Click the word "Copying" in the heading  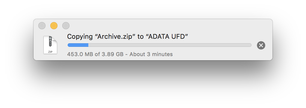80,37
